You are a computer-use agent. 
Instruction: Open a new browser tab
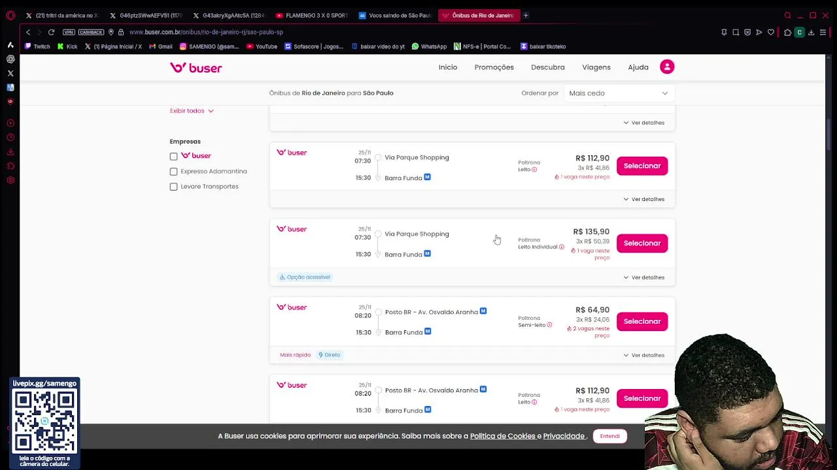coord(525,15)
